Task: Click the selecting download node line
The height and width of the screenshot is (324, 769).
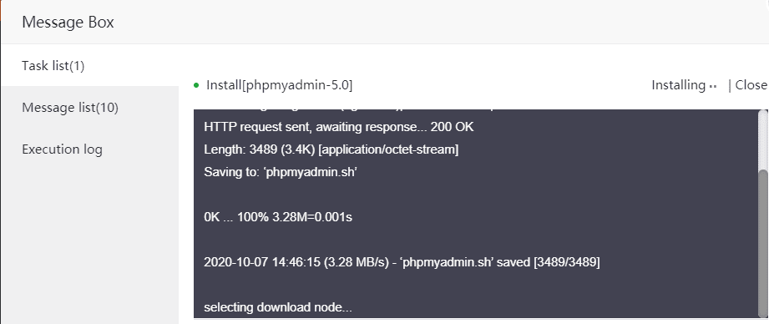Action: coord(278,308)
